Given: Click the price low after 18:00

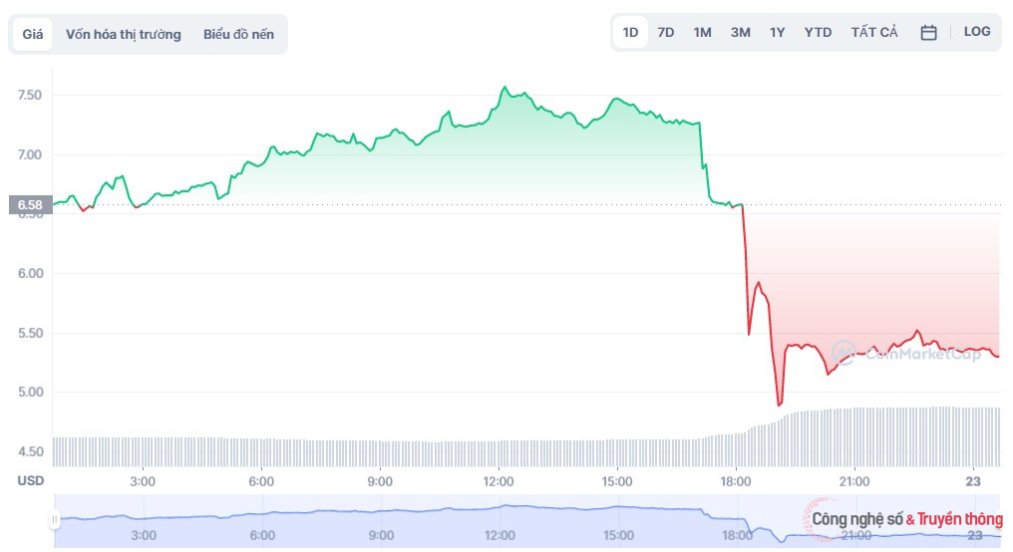Looking at the screenshot, I should (780, 405).
